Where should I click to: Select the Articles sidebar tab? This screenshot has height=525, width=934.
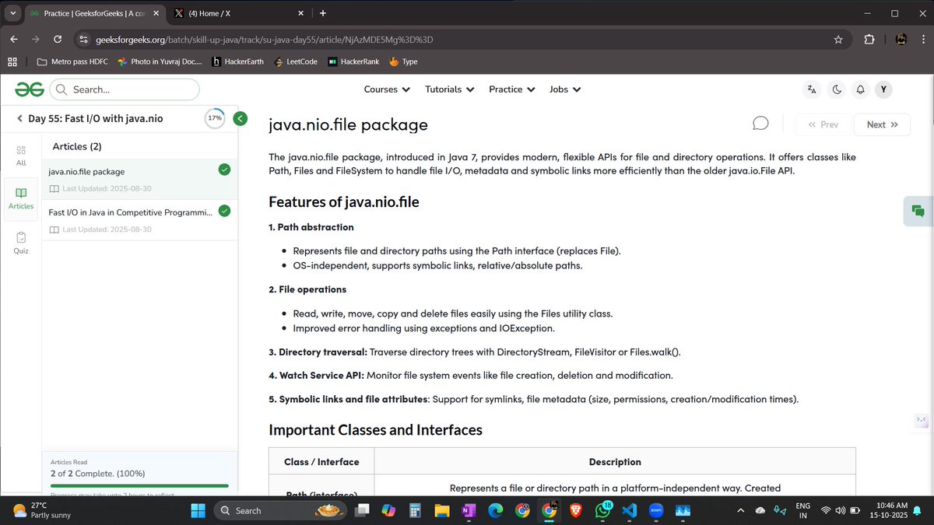pyautogui.click(x=21, y=199)
